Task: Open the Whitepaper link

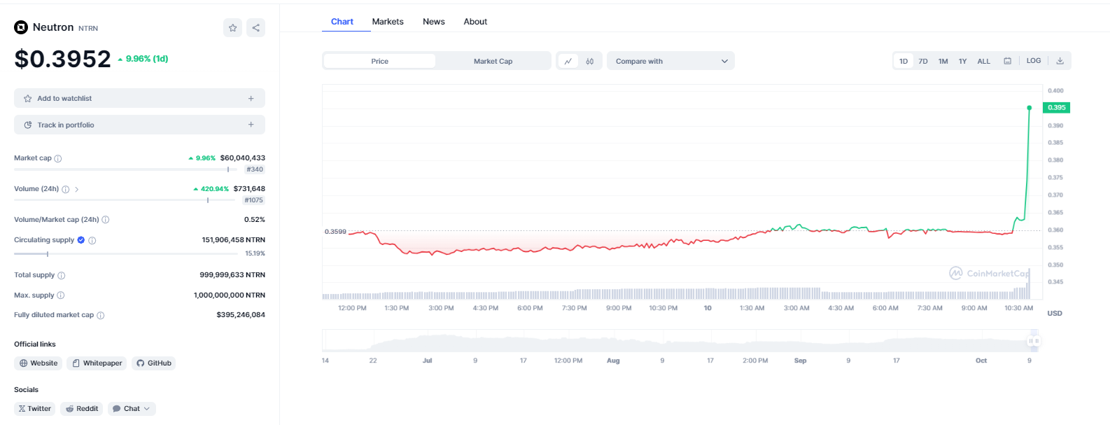Action: (97, 363)
